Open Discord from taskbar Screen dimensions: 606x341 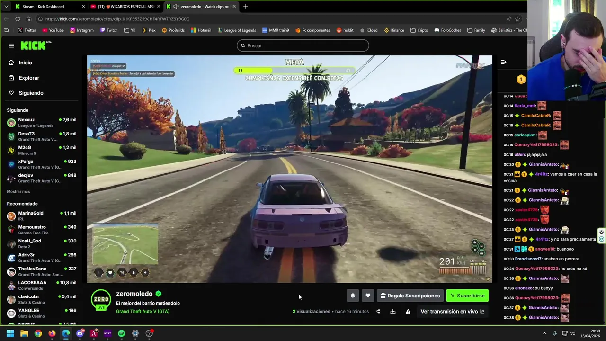pos(80,333)
